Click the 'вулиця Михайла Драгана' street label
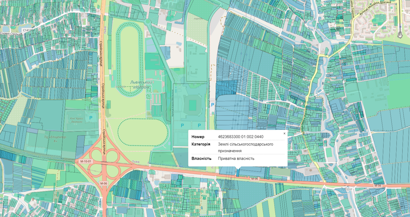This screenshot has width=410, height=217. [375, 8]
